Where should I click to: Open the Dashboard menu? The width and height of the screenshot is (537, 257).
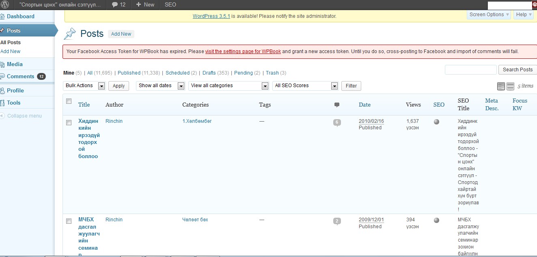click(20, 17)
